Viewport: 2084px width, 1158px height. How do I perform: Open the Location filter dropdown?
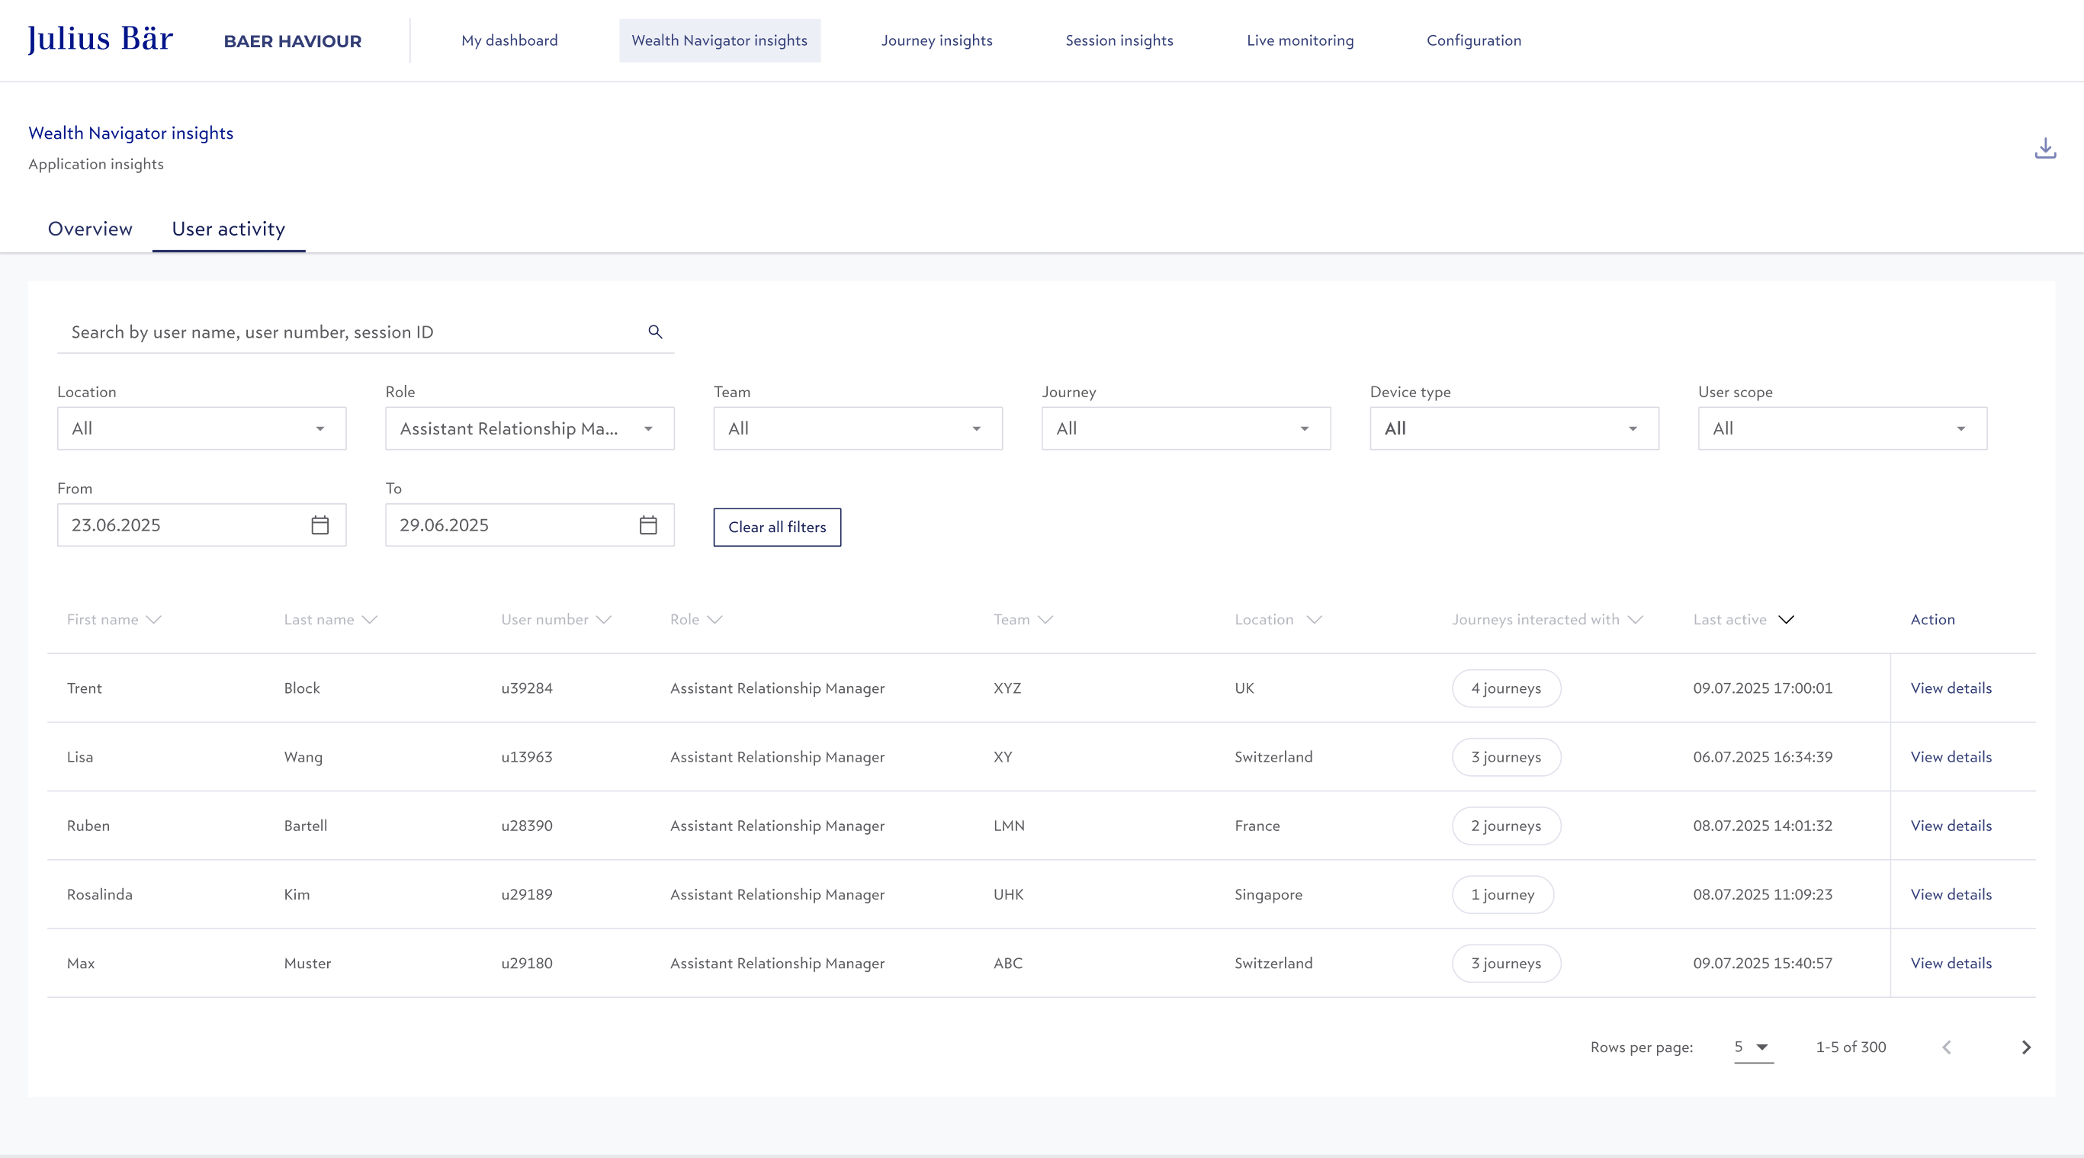(201, 428)
